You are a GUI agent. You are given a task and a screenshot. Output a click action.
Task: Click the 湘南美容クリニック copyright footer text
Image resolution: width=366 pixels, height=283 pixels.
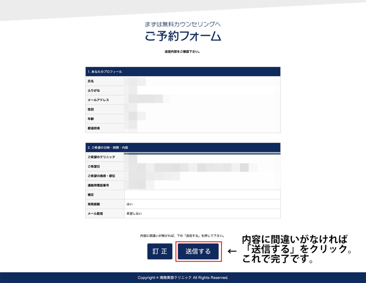(183, 277)
